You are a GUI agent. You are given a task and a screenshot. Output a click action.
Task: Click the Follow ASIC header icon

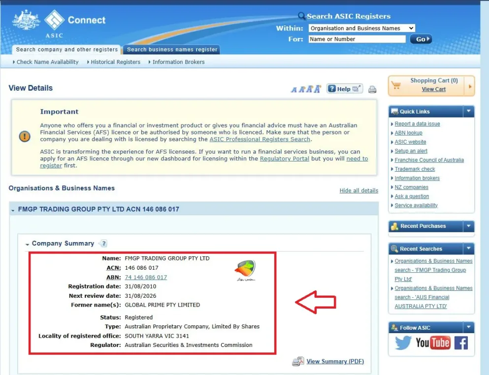[x=394, y=327]
